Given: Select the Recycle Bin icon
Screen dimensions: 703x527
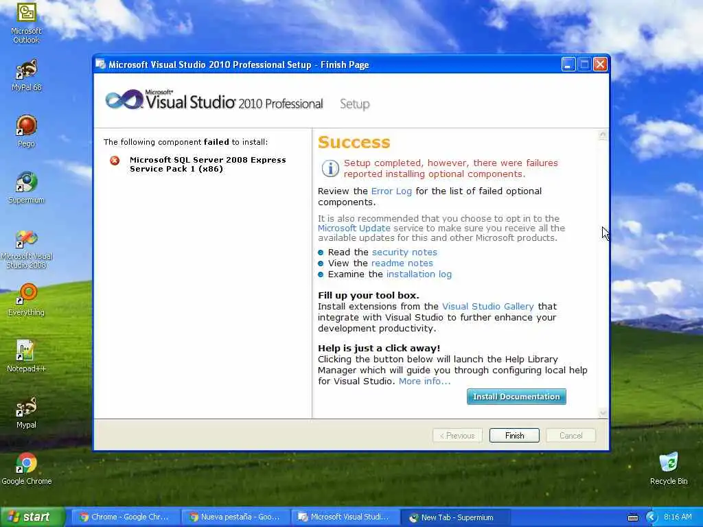Looking at the screenshot, I should coord(669,469).
